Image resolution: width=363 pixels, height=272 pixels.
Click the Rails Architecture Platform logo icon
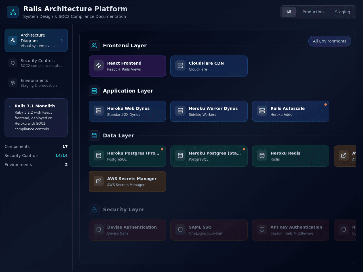click(13, 12)
